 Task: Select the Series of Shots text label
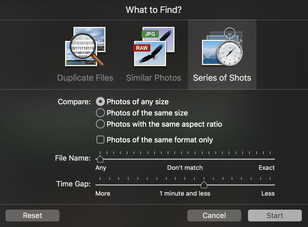pyautogui.click(x=222, y=78)
